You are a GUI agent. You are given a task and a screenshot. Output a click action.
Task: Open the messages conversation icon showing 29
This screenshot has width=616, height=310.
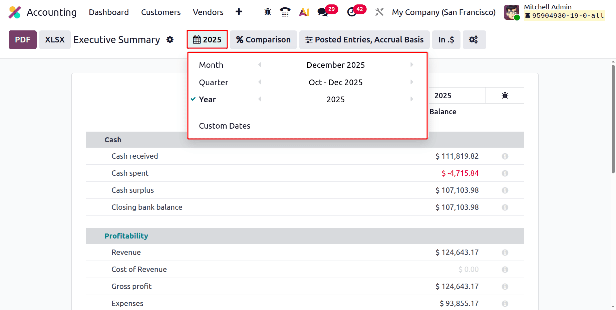[322, 12]
